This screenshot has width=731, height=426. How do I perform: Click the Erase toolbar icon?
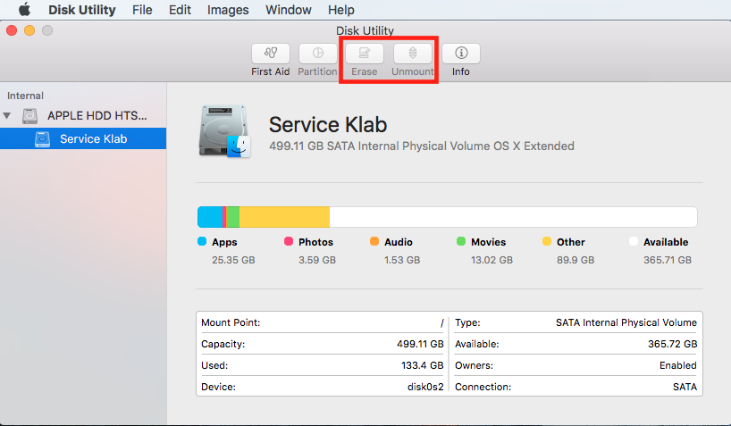point(364,54)
